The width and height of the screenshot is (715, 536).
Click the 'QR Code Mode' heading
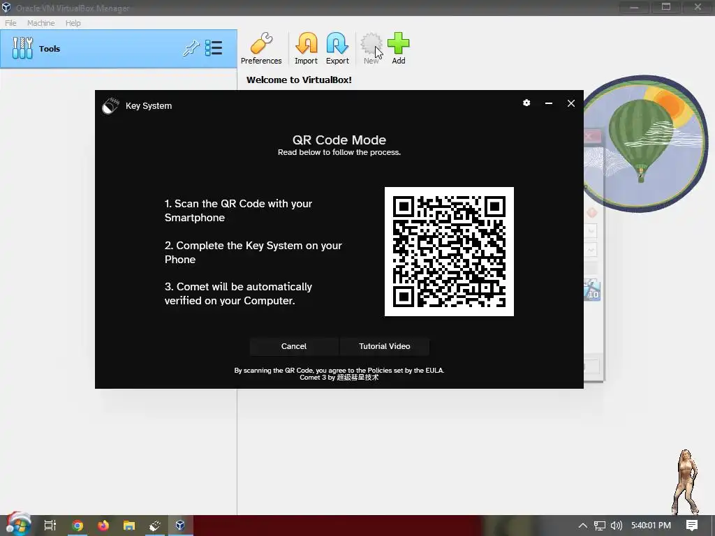(339, 140)
